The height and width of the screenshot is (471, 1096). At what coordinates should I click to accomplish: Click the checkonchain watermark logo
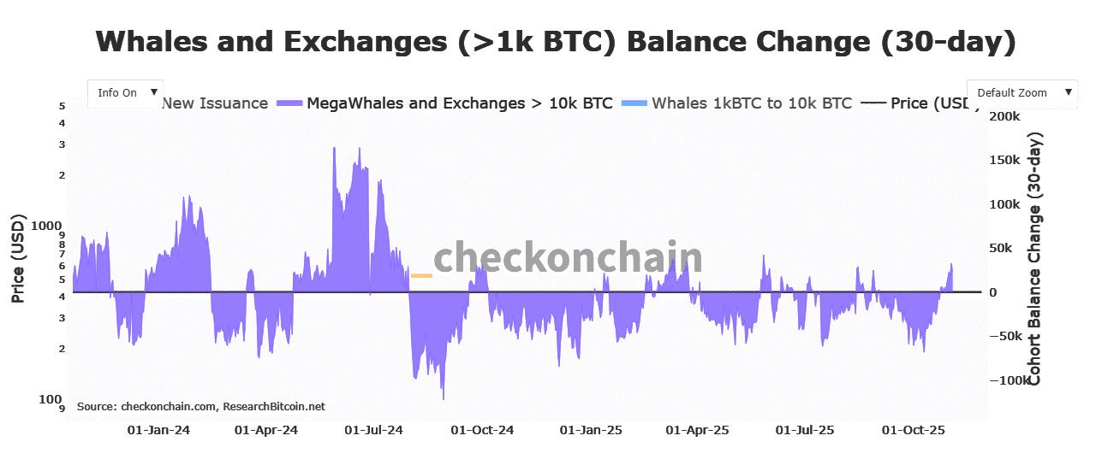(x=568, y=257)
